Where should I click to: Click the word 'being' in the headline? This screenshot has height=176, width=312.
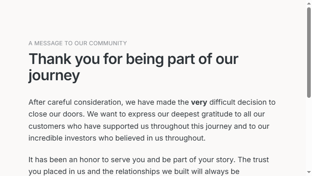(x=145, y=59)
